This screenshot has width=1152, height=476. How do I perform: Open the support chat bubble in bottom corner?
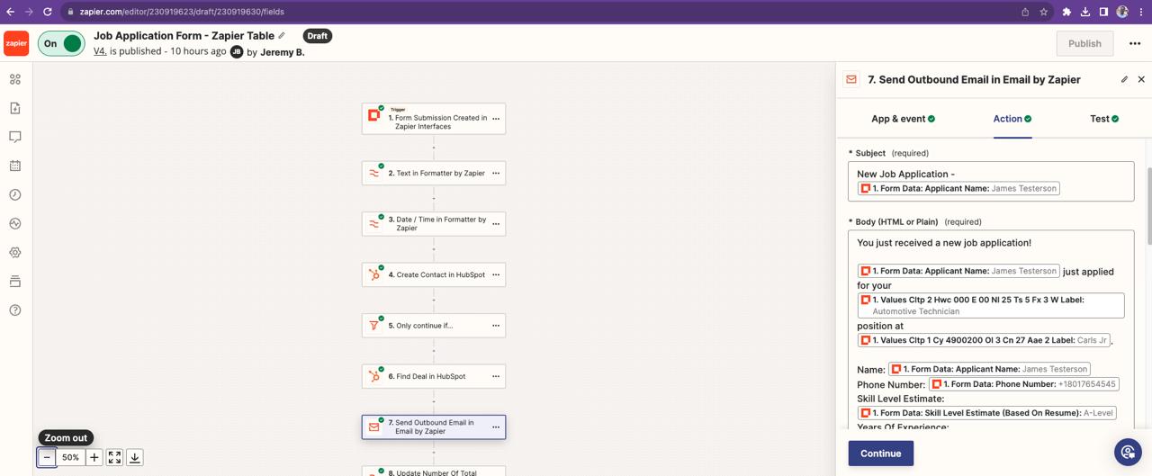point(1128,452)
